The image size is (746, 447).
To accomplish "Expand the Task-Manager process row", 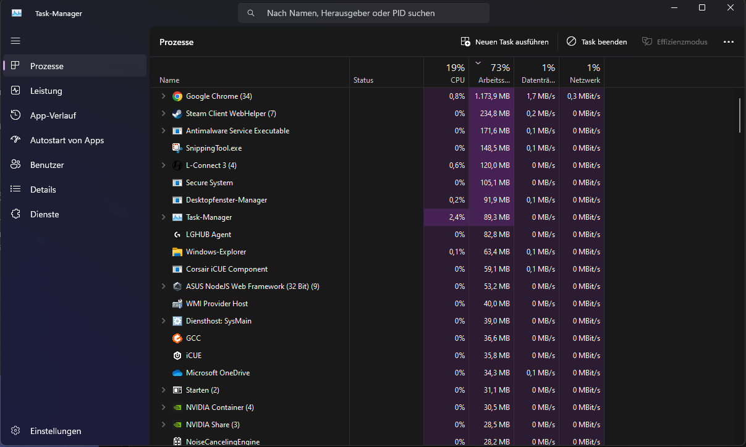I will pyautogui.click(x=163, y=217).
